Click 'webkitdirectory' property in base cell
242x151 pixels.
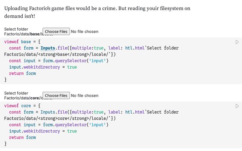click(x=42, y=67)
